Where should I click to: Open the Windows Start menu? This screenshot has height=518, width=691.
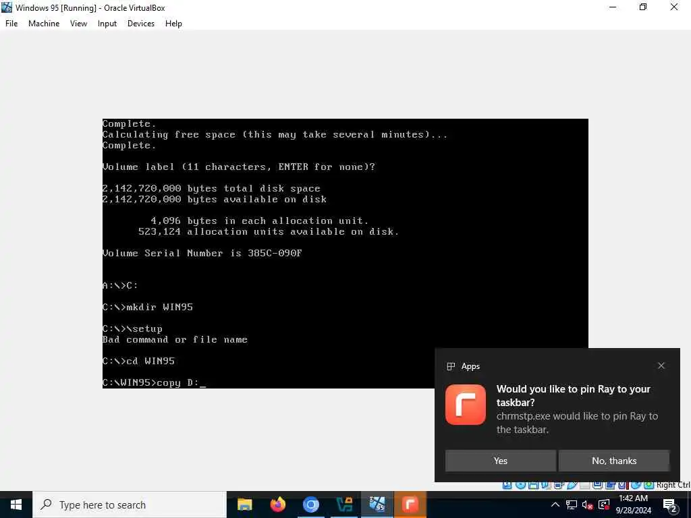(16, 505)
